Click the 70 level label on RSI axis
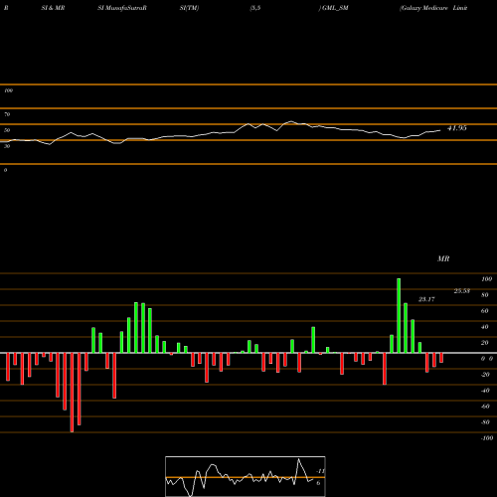This screenshot has height=497, width=497. pos(7,114)
